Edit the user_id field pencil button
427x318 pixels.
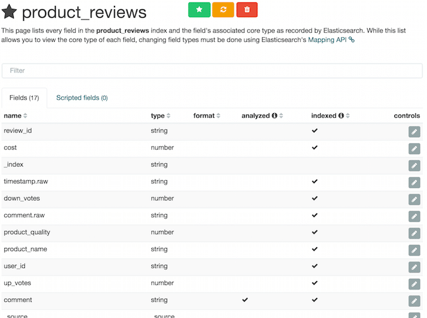tap(414, 267)
